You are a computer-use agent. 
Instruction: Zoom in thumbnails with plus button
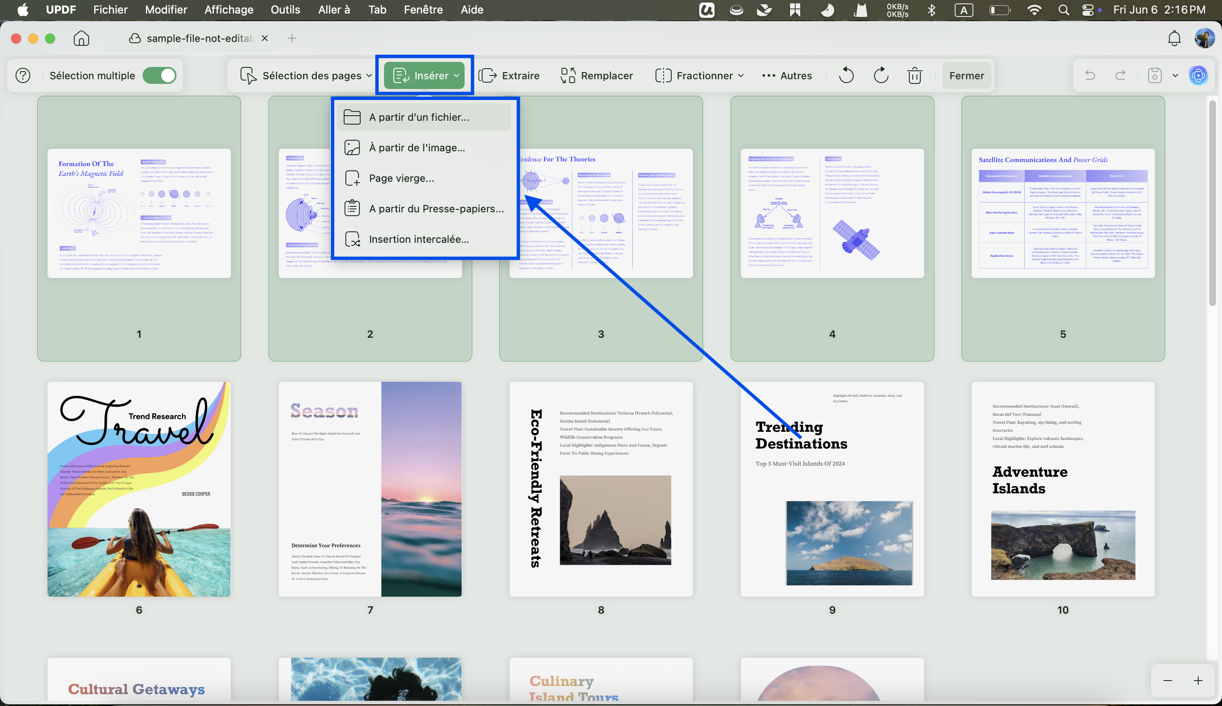pos(1198,681)
